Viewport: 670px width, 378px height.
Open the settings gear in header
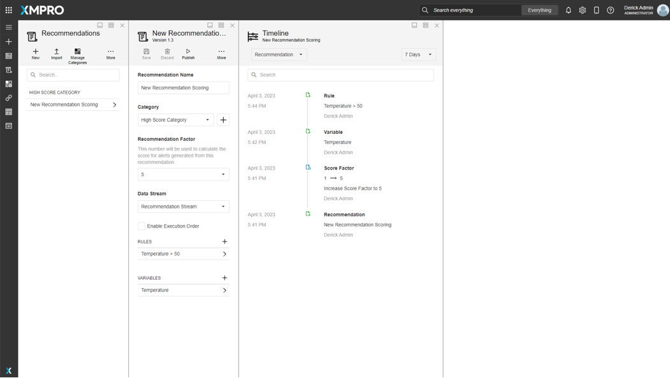tap(583, 10)
